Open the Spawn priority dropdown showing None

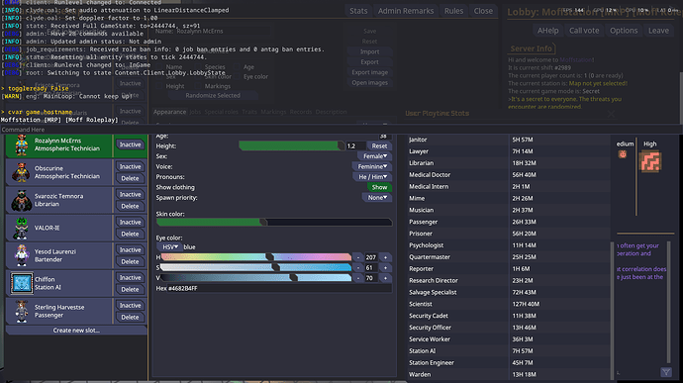click(377, 198)
